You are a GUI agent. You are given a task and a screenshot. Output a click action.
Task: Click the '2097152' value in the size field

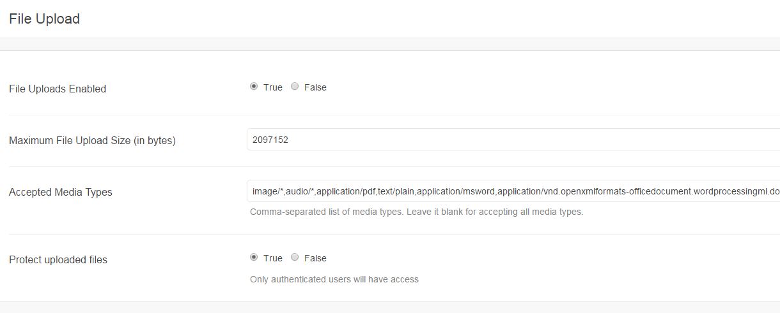(x=270, y=140)
